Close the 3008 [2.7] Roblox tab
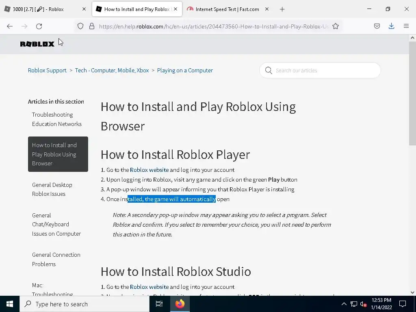This screenshot has width=416, height=312. click(x=84, y=9)
